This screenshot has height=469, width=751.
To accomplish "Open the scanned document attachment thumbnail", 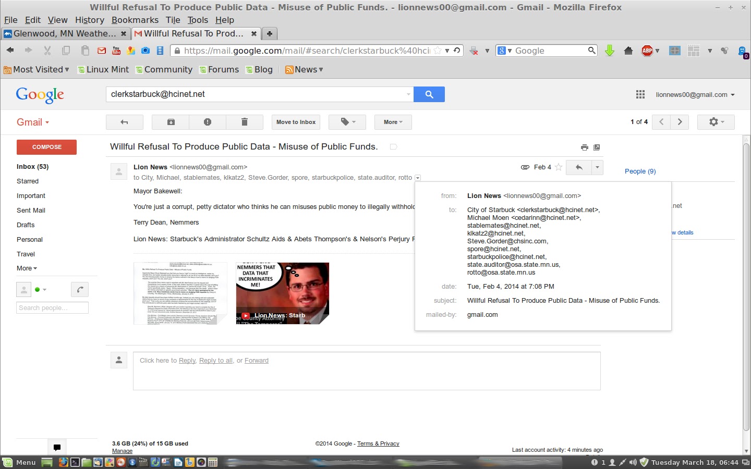I will [180, 293].
